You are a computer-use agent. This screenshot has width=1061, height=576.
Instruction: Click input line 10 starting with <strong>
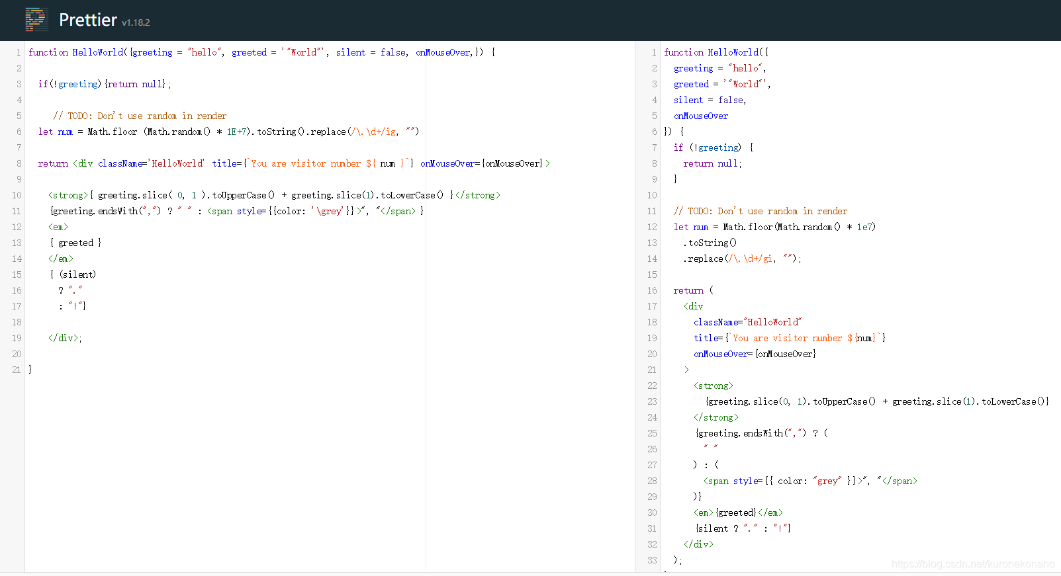[x=274, y=195]
